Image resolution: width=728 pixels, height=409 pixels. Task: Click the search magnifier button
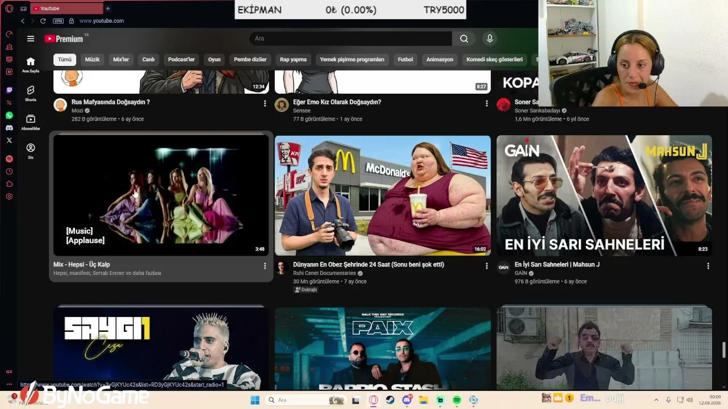click(x=464, y=39)
